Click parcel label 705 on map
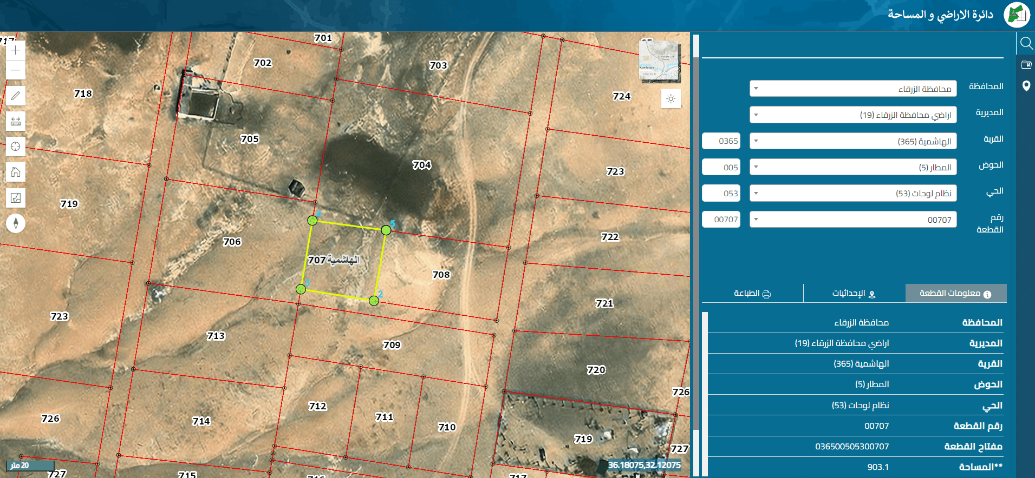The width and height of the screenshot is (1035, 478). (x=250, y=139)
